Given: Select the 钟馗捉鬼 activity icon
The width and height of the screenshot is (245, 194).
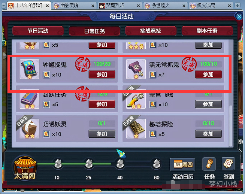Looking at the screenshot, I should 30,69.
